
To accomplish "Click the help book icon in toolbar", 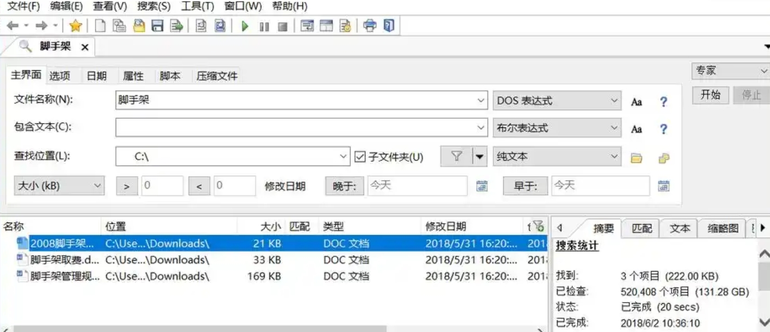I will (x=389, y=26).
